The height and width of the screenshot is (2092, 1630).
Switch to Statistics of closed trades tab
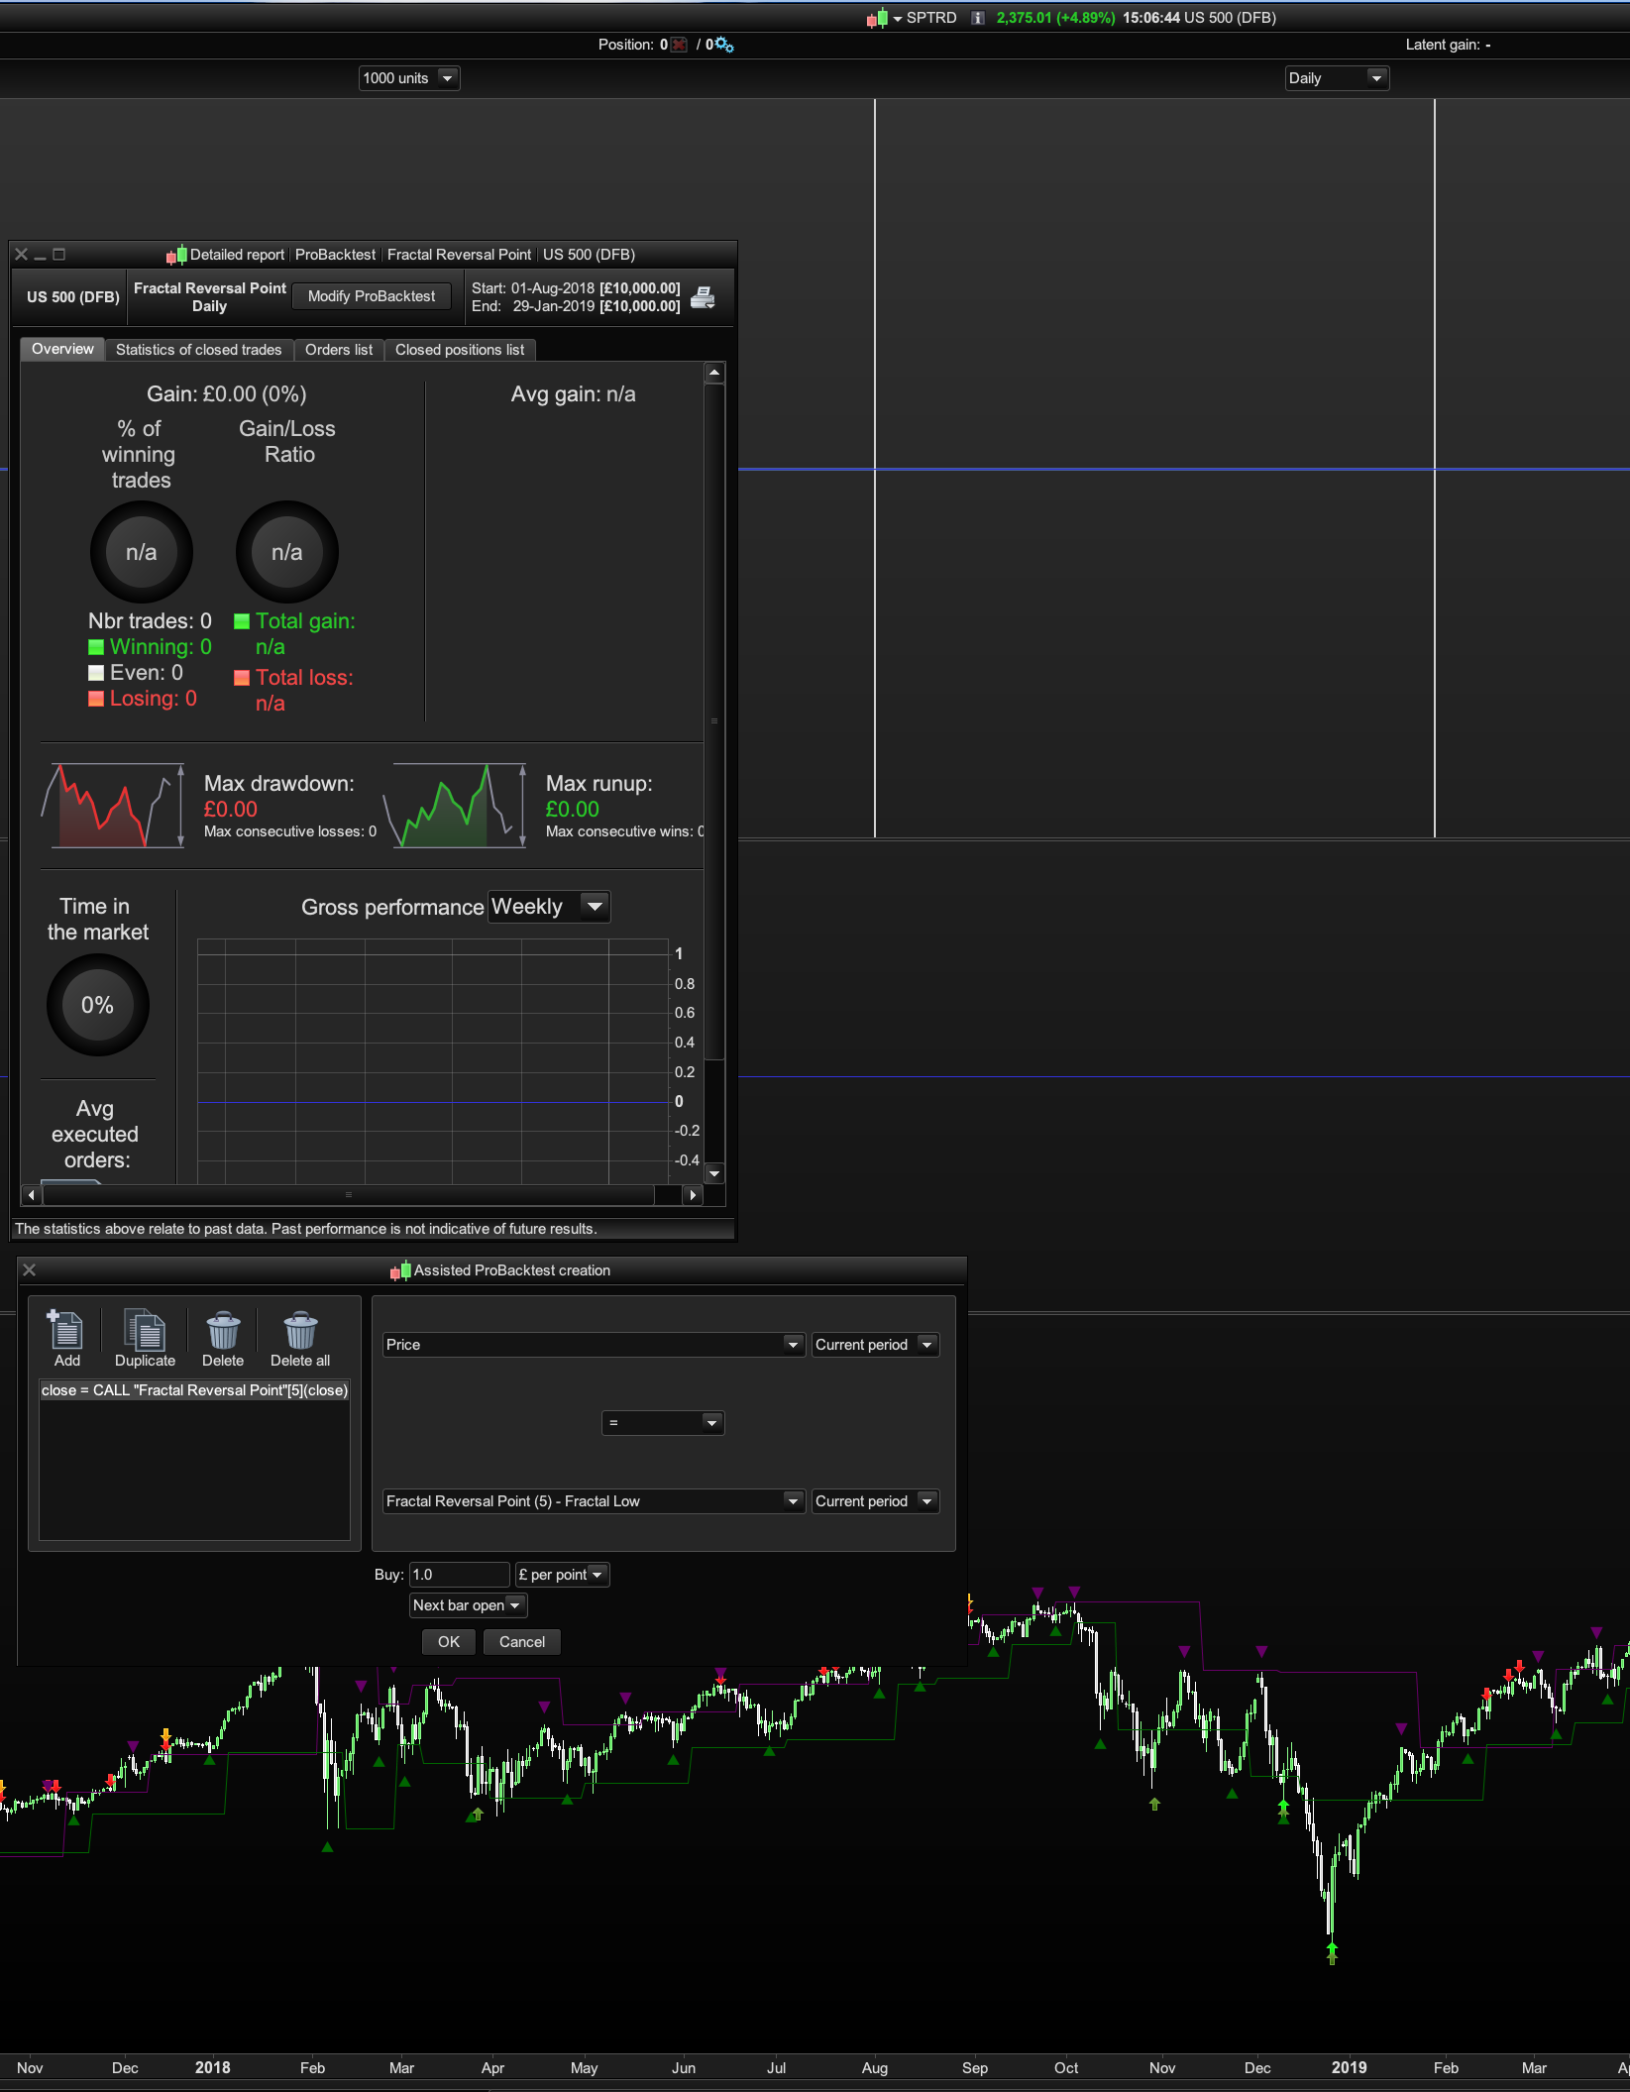[198, 350]
